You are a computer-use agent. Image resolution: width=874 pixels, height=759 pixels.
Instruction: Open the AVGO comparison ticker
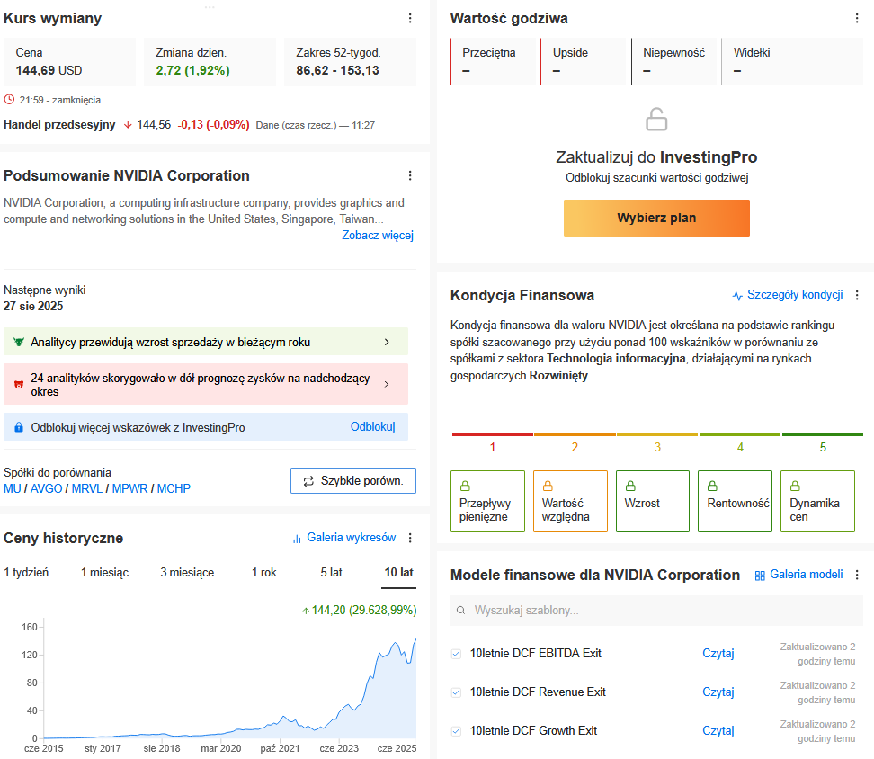point(46,488)
